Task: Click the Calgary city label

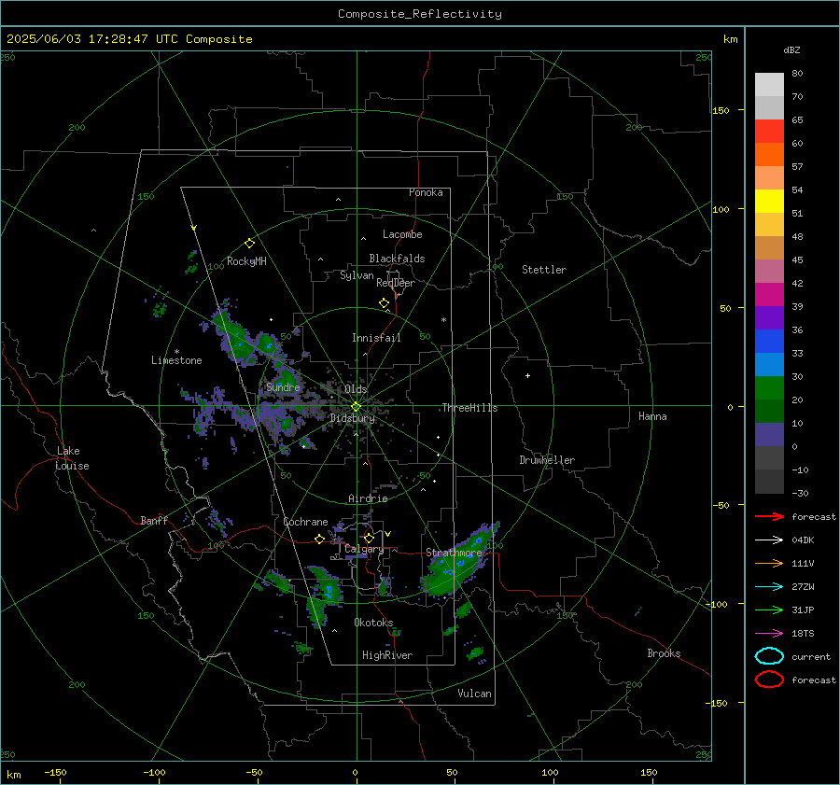Action: click(x=364, y=549)
